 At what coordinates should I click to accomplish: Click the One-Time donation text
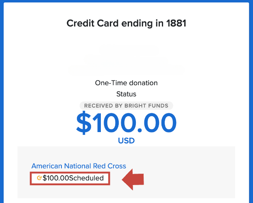point(126,83)
